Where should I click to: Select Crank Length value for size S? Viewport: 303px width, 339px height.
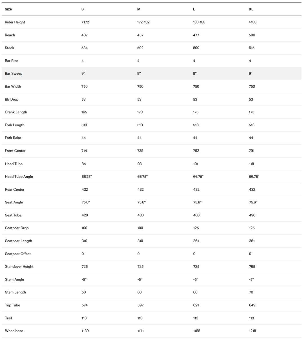coord(84,112)
